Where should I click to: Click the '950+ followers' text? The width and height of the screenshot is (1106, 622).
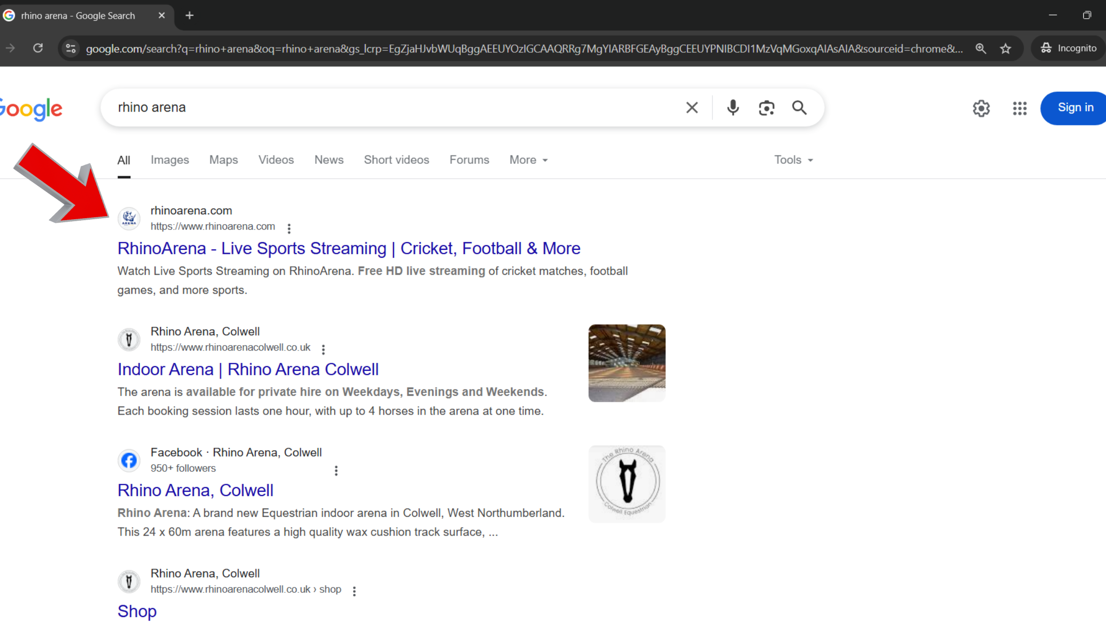(x=183, y=468)
